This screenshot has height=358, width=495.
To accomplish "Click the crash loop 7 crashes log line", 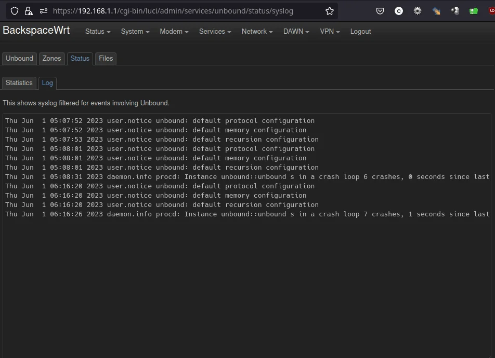I will tap(247, 214).
